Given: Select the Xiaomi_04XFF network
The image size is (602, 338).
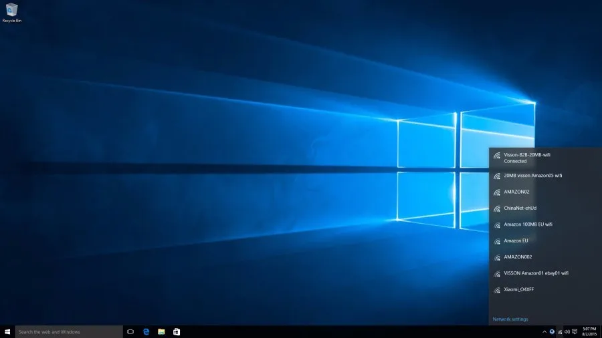Looking at the screenshot, I should point(545,290).
